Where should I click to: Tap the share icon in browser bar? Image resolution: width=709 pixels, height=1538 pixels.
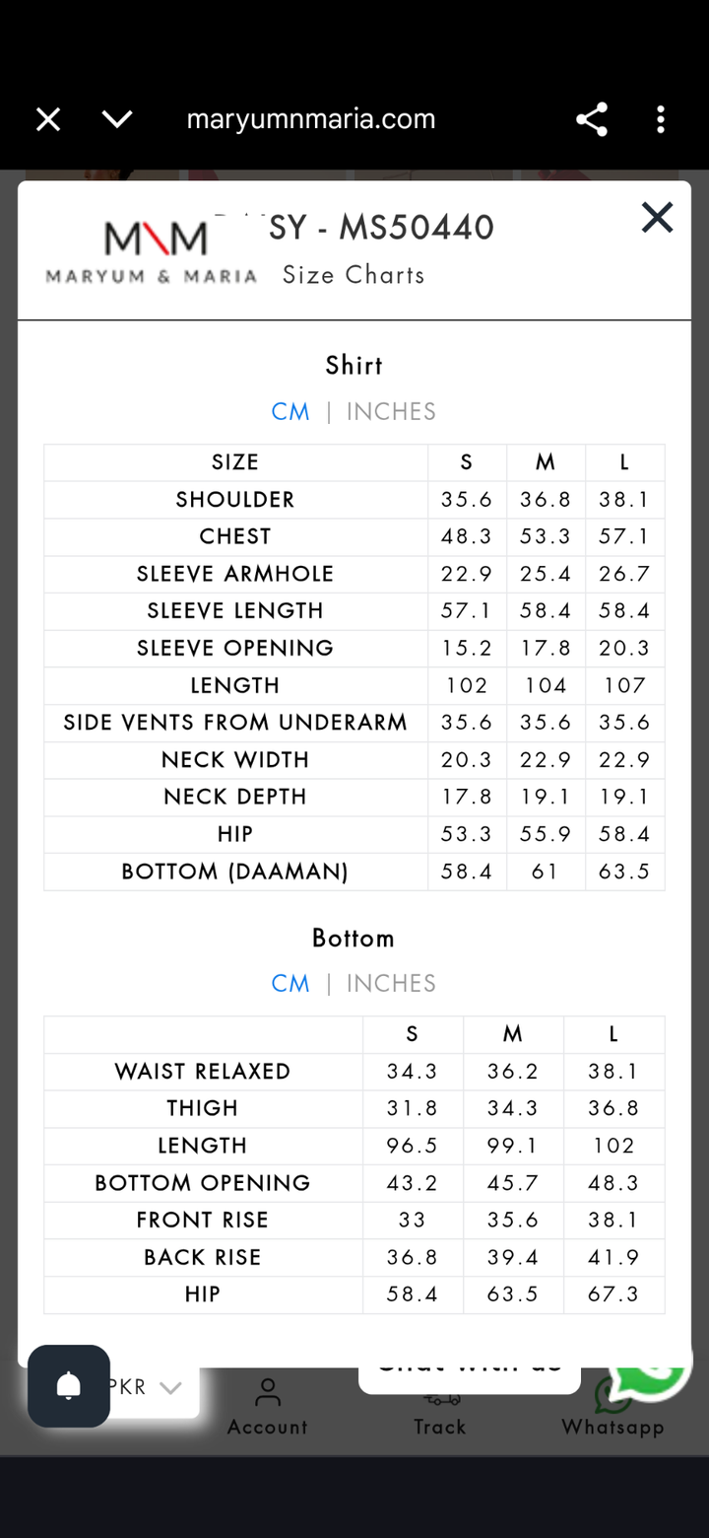[591, 119]
